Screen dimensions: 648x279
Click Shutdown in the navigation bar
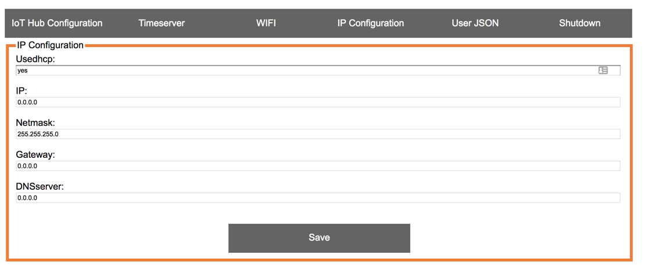579,23
